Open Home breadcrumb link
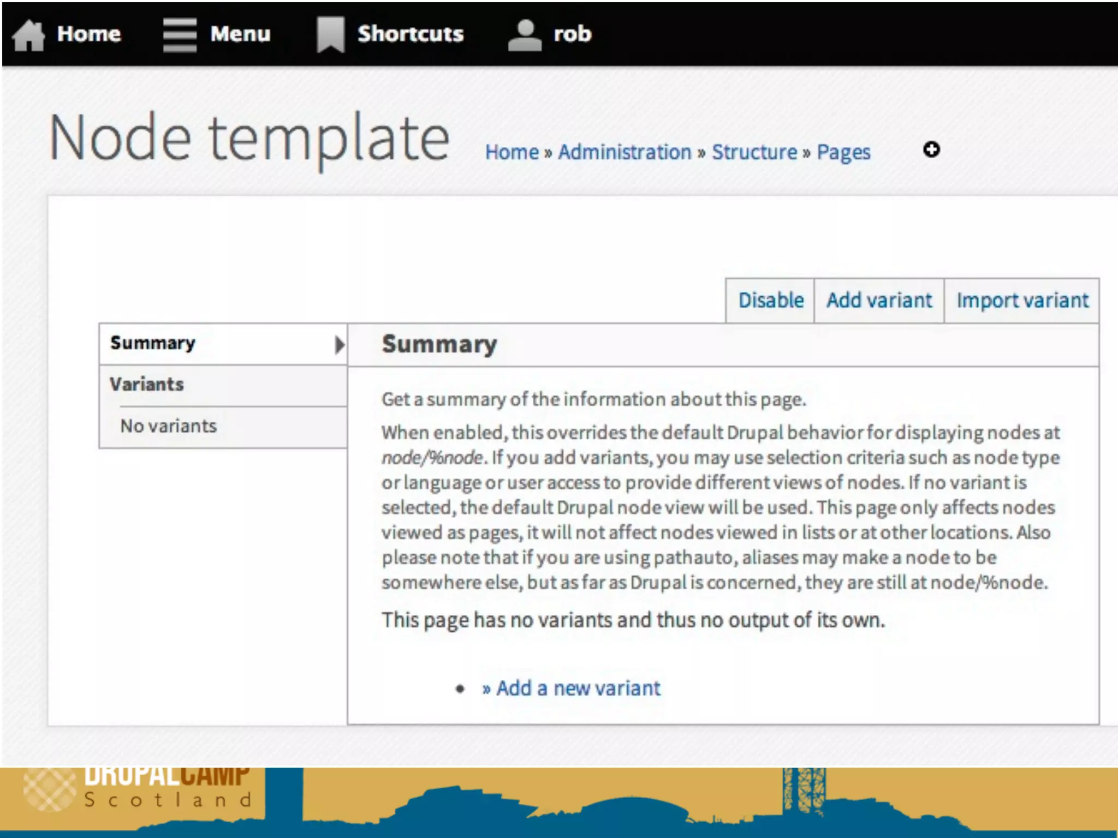The width and height of the screenshot is (1118, 838). 512,152
